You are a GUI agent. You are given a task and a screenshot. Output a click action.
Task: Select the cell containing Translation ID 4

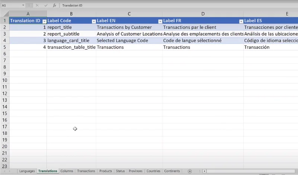tap(28, 47)
